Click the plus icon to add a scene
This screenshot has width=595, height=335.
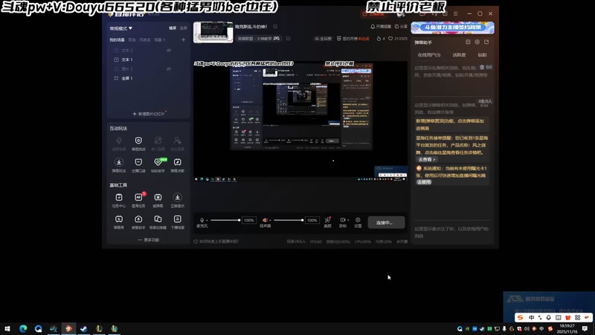click(183, 39)
